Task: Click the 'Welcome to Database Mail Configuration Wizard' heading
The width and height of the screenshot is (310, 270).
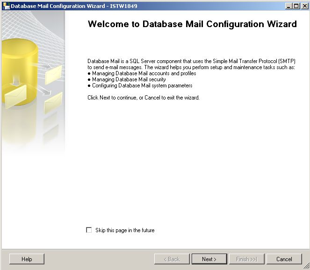Action: click(192, 24)
